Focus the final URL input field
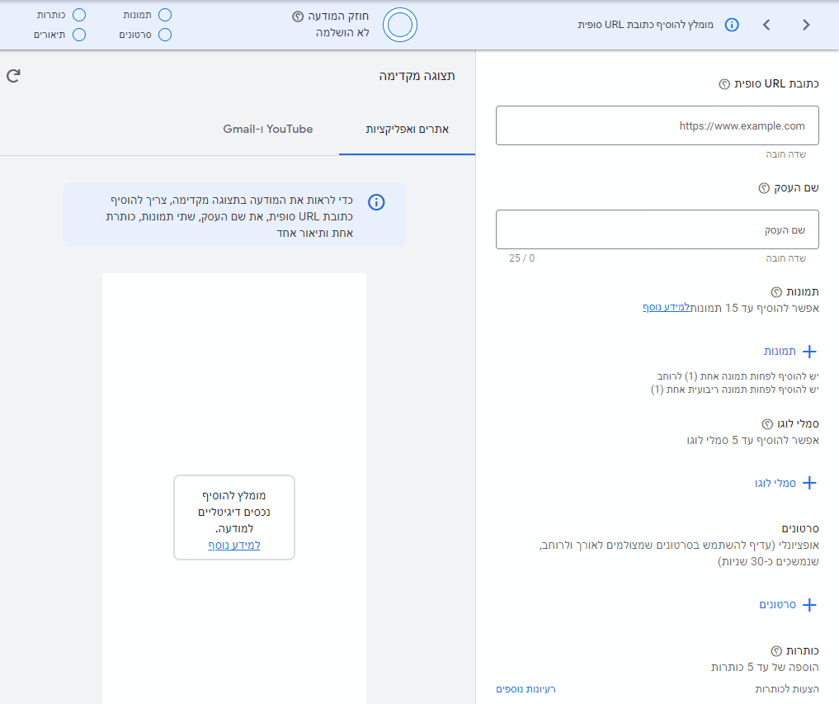 657,125
